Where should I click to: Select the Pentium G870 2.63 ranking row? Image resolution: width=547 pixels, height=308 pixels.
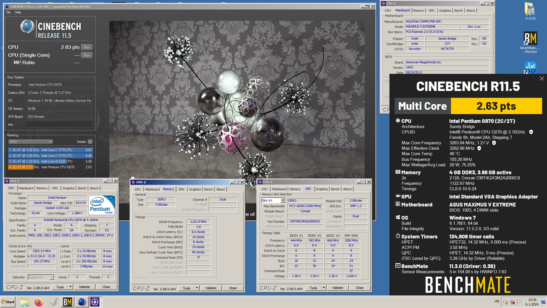click(50, 167)
